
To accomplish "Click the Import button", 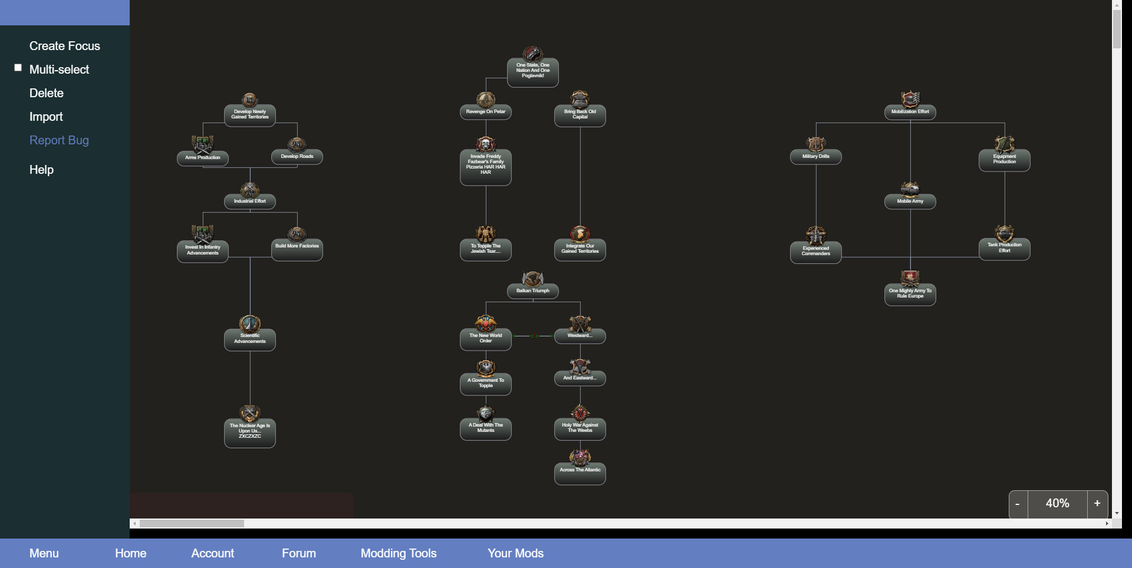I will [46, 117].
